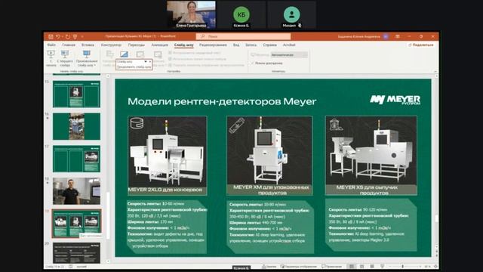Switch to the Вставка ribbon tab
This screenshot has height=272, width=483.
click(x=88, y=45)
